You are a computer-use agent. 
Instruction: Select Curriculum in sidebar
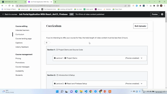pyautogui.click(x=20, y=34)
